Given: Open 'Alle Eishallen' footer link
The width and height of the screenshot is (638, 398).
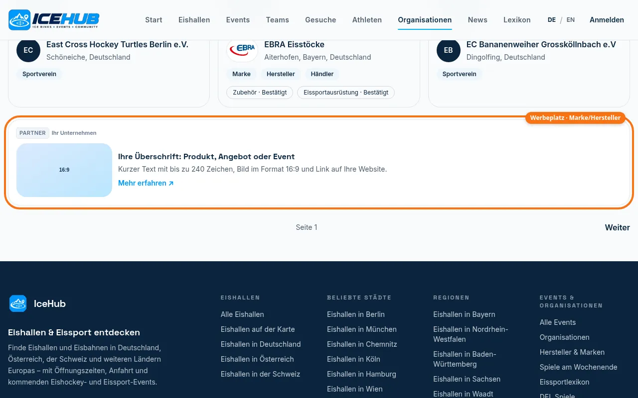Looking at the screenshot, I should pos(242,314).
